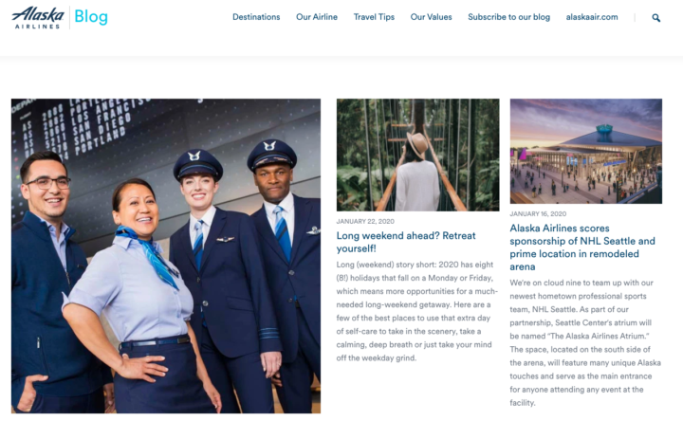Image resolution: width=683 pixels, height=421 pixels.
Task: Click the Alaska Airlines logo
Action: tap(38, 17)
